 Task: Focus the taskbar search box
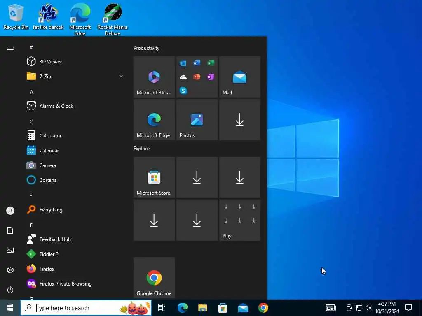[86, 308]
